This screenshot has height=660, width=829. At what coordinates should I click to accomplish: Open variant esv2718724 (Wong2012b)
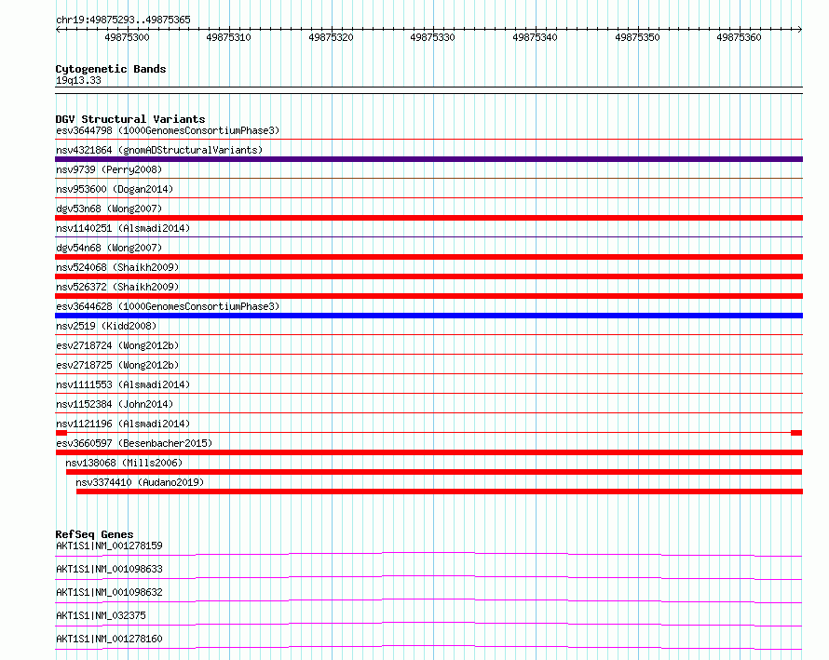coord(117,345)
